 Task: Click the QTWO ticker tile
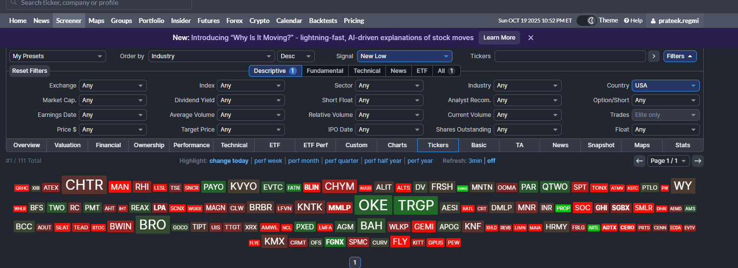click(554, 187)
